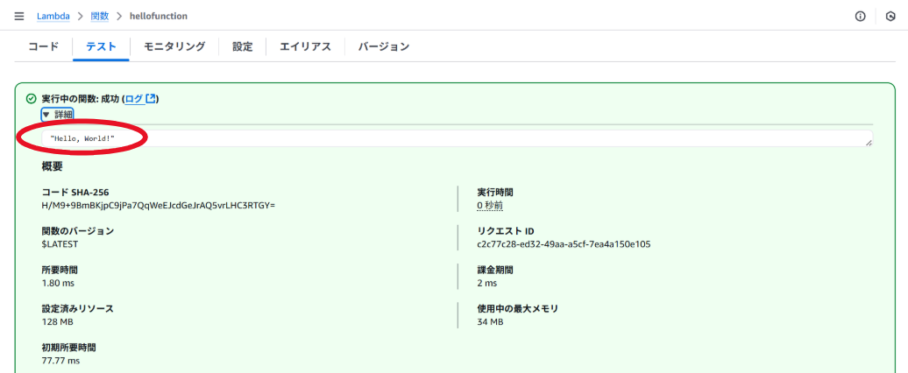Click the 概要 heading

coord(52,166)
